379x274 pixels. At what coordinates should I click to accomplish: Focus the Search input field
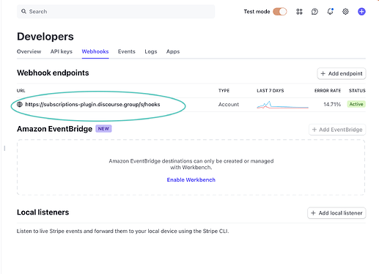tap(116, 12)
